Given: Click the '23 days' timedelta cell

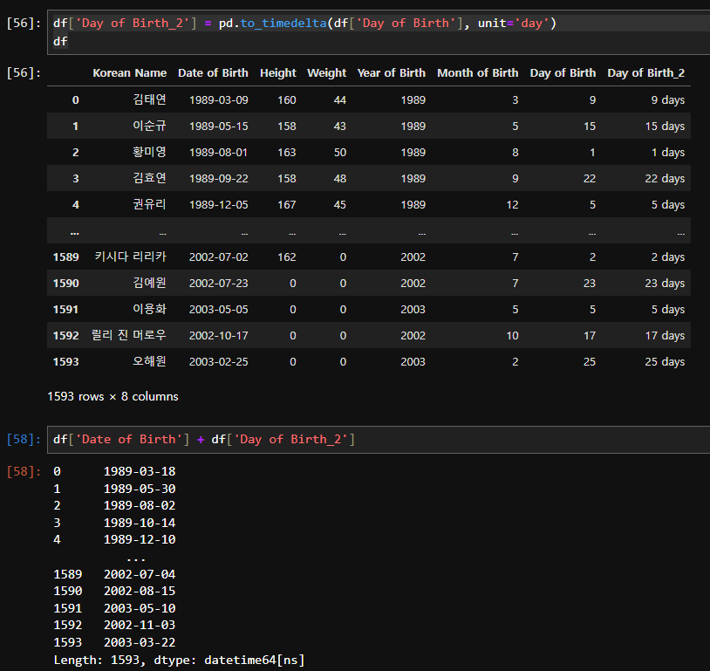Looking at the screenshot, I should pyautogui.click(x=665, y=284).
